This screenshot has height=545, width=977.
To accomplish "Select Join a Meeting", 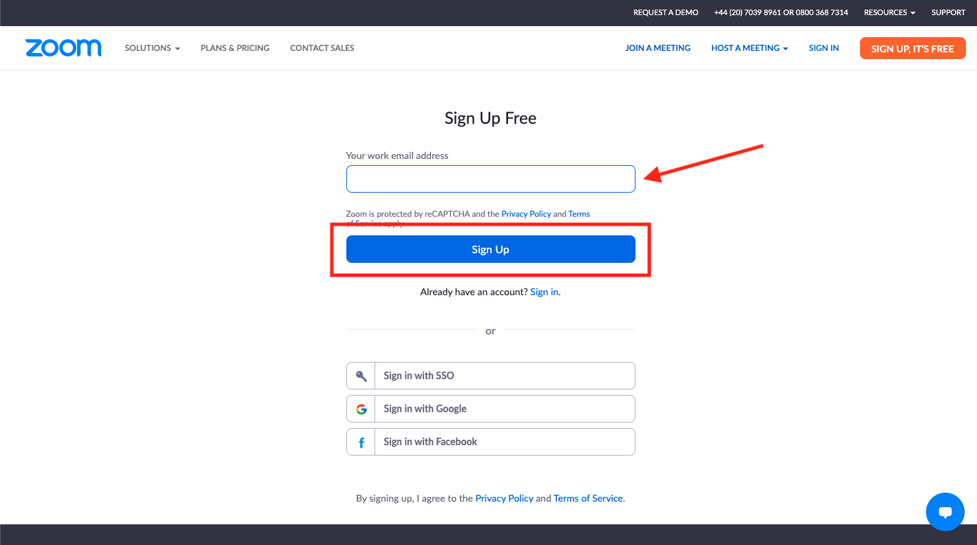I will tap(658, 48).
